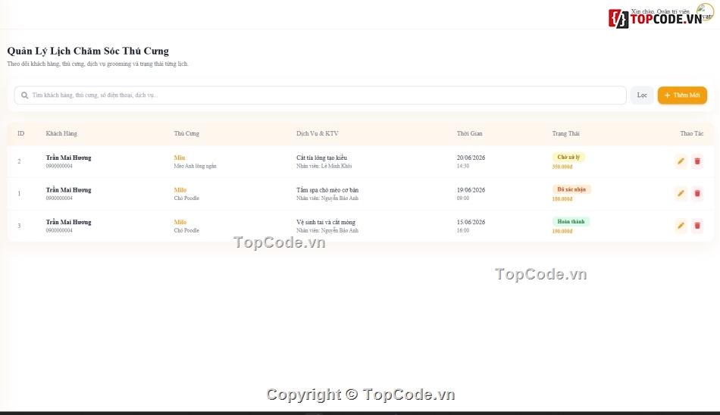
Task: Edit the Tắm spa chó mèo appointment
Action: [681, 193]
